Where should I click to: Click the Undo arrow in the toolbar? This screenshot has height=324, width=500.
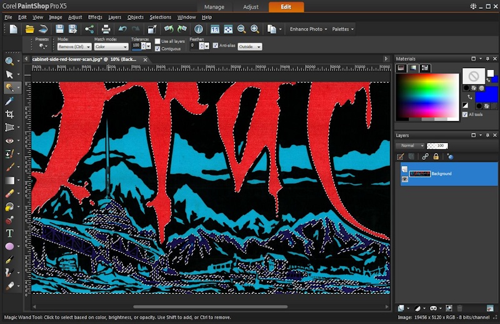pos(122,29)
